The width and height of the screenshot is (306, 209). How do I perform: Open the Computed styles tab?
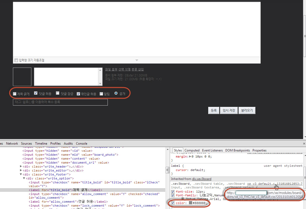[x=192, y=150]
